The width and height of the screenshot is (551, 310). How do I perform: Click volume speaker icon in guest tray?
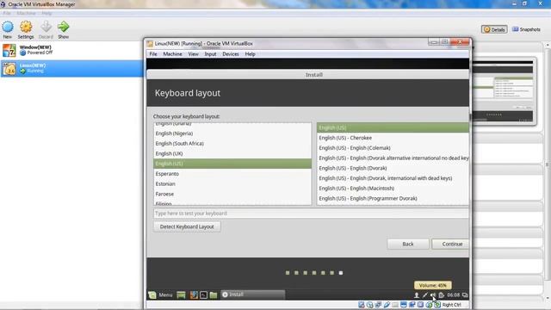(433, 295)
